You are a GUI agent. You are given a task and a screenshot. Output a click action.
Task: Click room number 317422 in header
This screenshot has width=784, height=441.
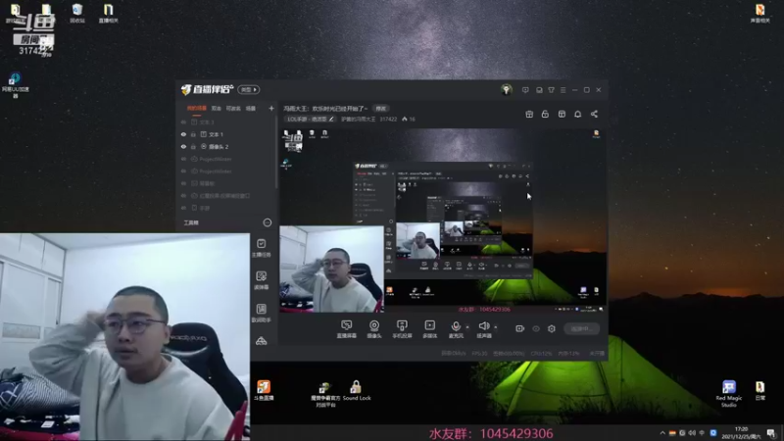click(388, 119)
